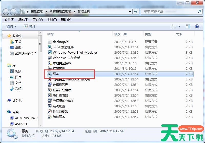This screenshot has width=205, height=143.
Task: Click the navigation pane scroll down arrow
Action: [x=40, y=125]
